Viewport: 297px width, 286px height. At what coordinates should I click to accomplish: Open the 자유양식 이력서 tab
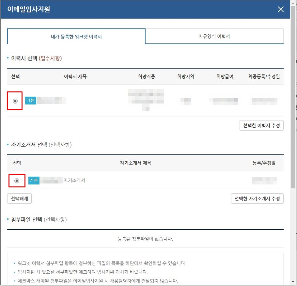click(x=214, y=36)
